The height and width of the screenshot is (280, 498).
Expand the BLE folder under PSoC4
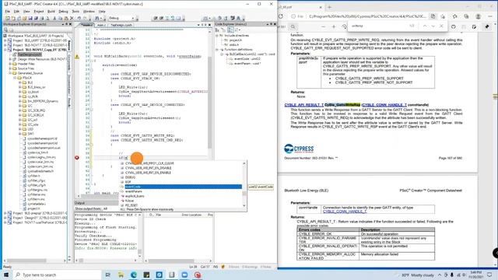coord(19,82)
